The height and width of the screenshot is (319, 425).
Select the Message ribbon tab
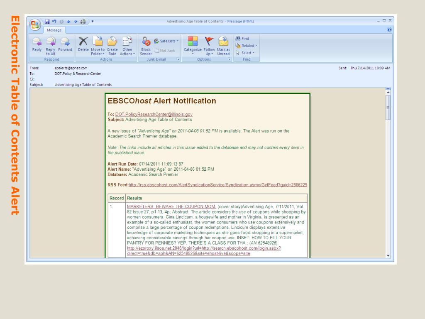click(54, 30)
